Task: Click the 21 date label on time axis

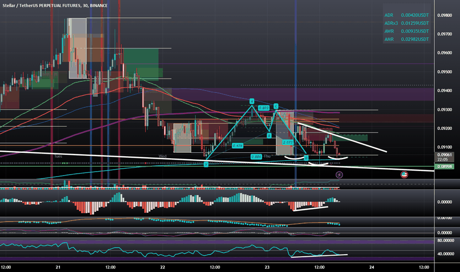Action: [x=58, y=267]
